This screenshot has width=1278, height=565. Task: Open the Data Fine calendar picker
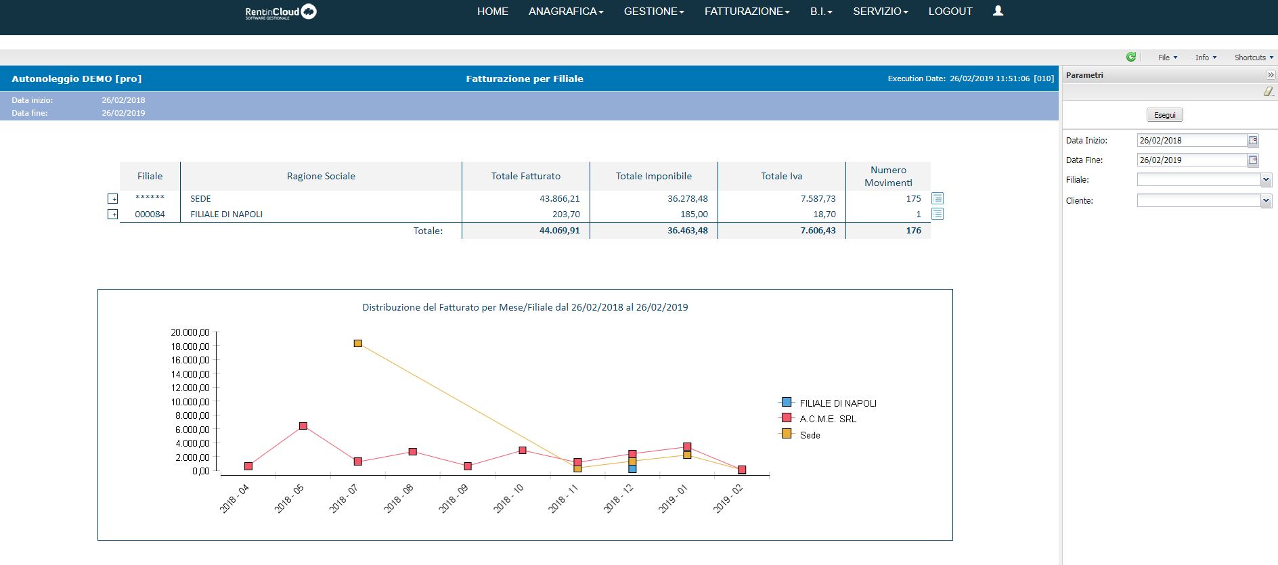pos(1253,160)
